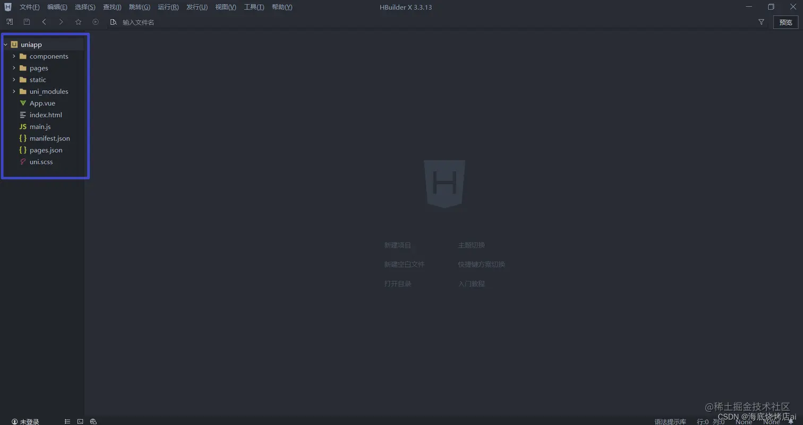Go forward with the right arrow icon

tap(61, 22)
